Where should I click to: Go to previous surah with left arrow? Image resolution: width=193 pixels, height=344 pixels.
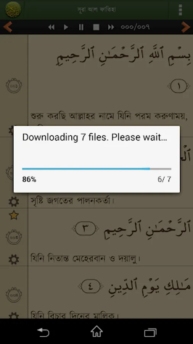8,27
